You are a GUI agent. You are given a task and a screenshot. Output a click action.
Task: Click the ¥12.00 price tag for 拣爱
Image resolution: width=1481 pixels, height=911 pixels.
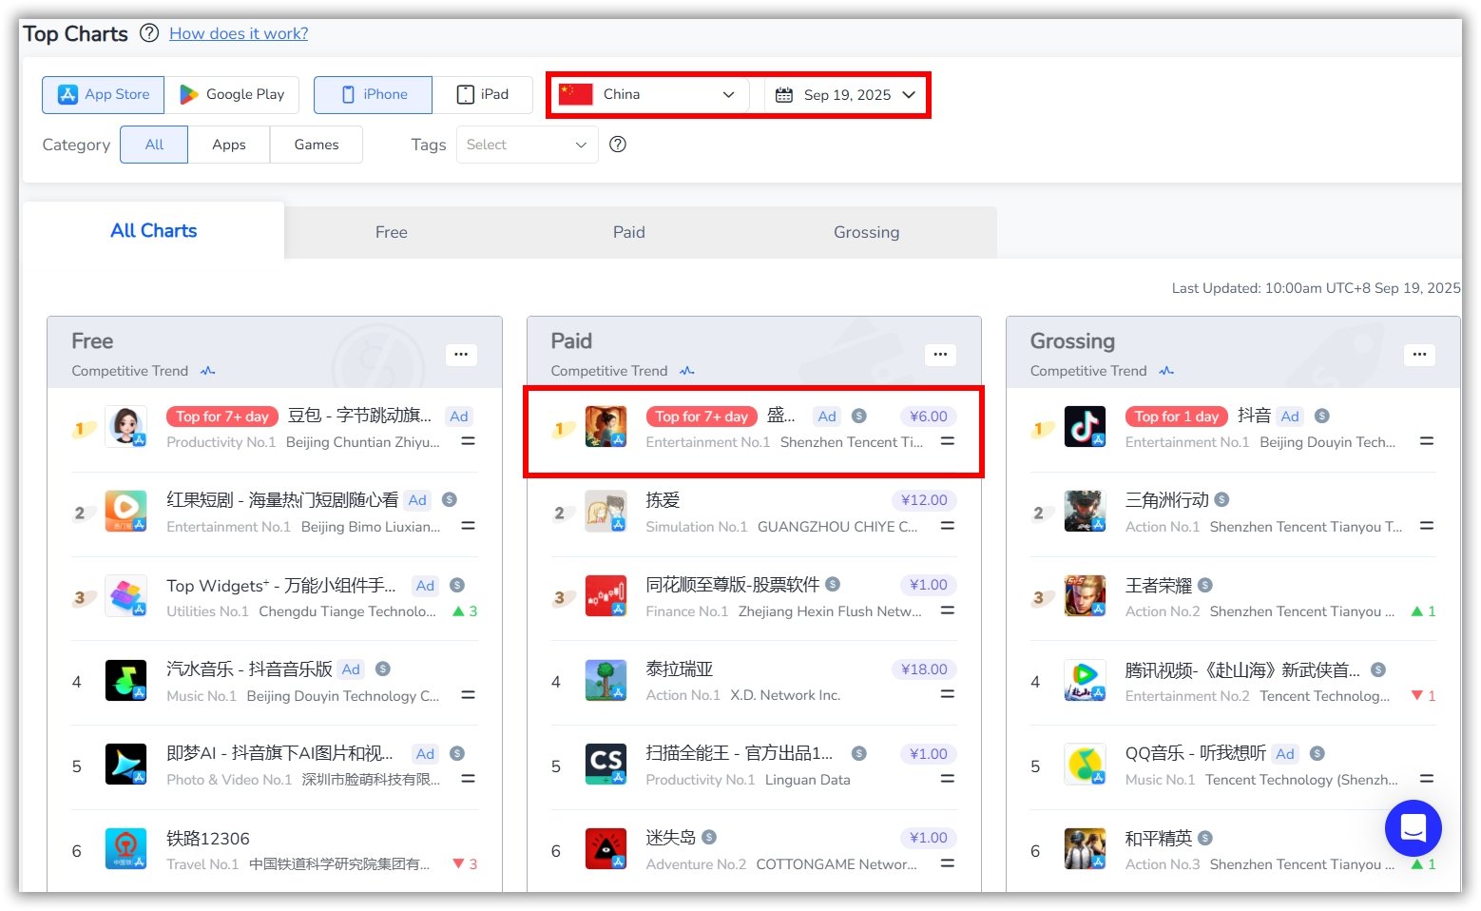924,500
